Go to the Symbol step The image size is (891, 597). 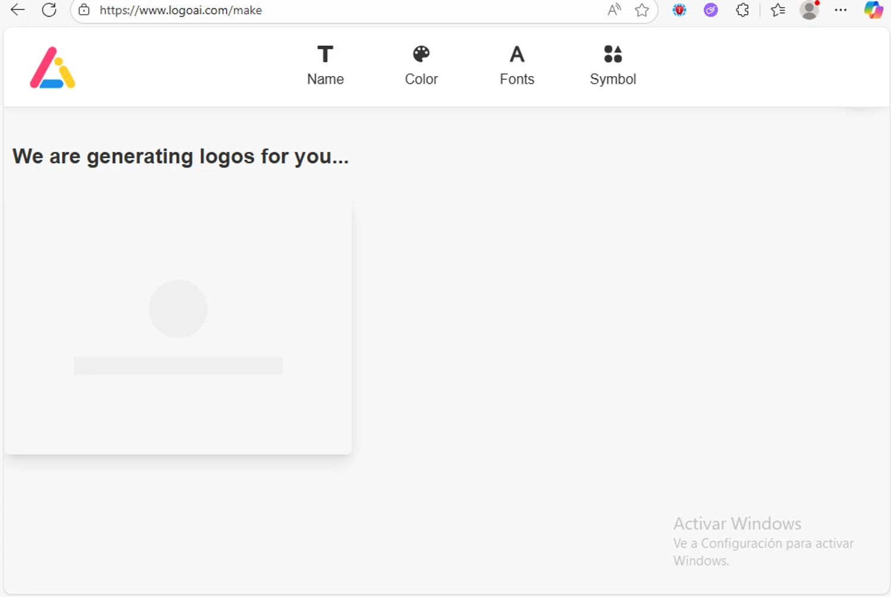tap(613, 66)
